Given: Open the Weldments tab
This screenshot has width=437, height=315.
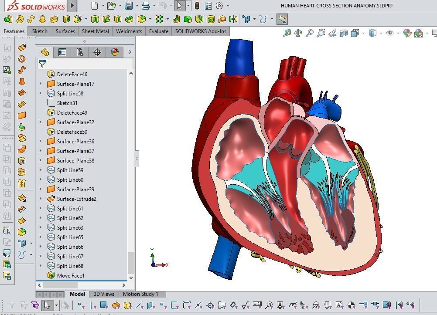Looking at the screenshot, I should click(129, 31).
